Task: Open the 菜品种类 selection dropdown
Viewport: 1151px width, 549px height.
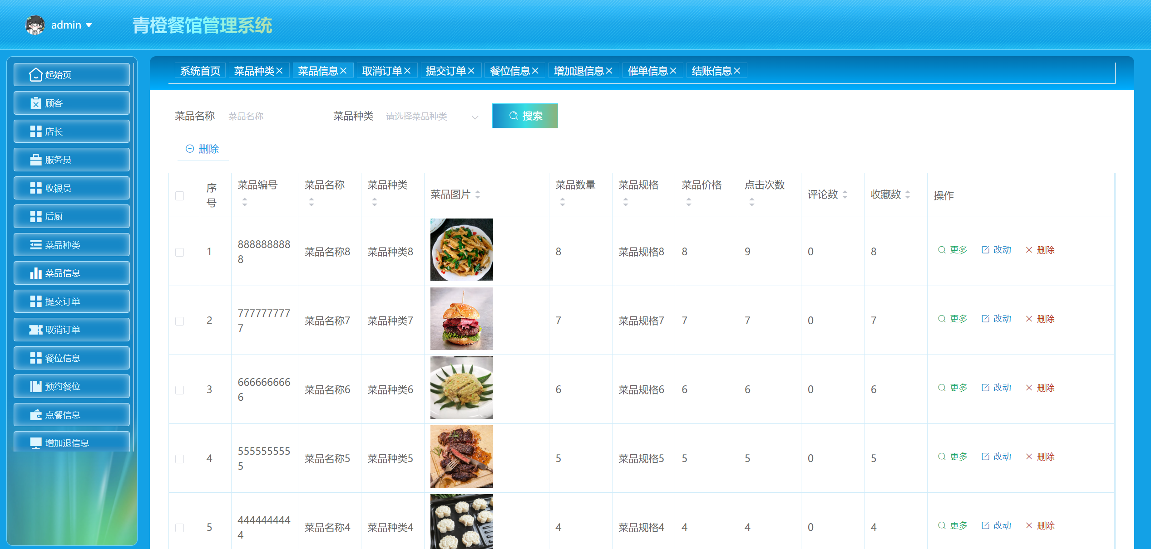Action: click(430, 117)
